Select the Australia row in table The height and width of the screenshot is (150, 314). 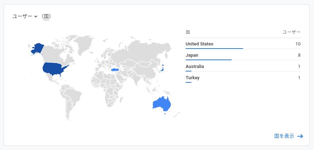(x=243, y=67)
